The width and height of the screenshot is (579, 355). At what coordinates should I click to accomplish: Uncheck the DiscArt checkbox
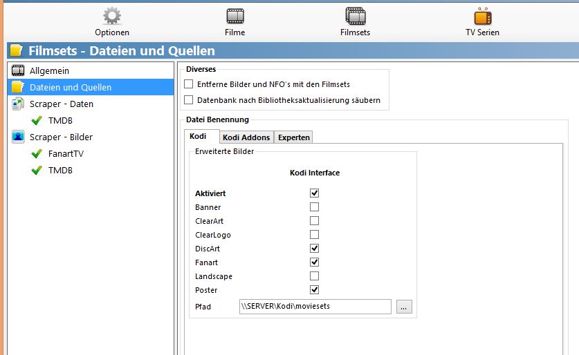coord(314,248)
